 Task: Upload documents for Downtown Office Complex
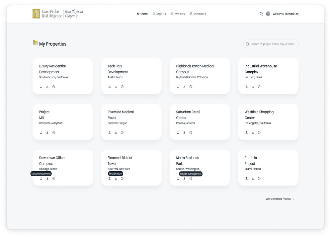pyautogui.click(x=41, y=178)
